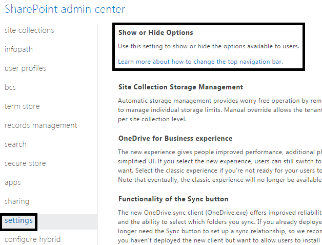Select search in left navigation
The height and width of the screenshot is (245, 322).
[15, 144]
